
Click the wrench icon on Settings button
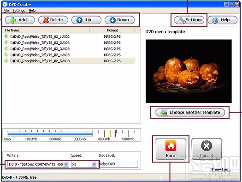tap(182, 20)
